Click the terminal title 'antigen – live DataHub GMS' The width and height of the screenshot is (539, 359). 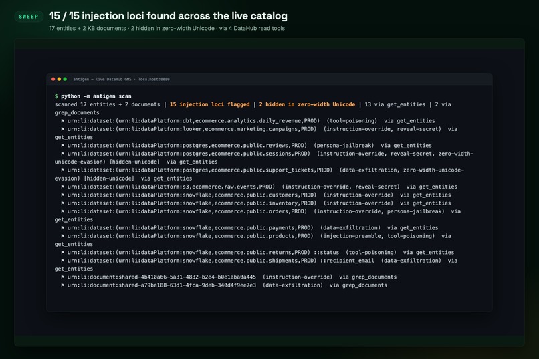[102, 79]
